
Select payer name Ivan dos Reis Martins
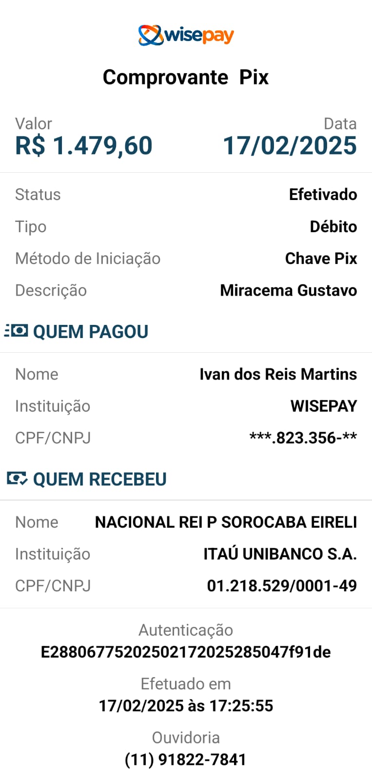(278, 374)
